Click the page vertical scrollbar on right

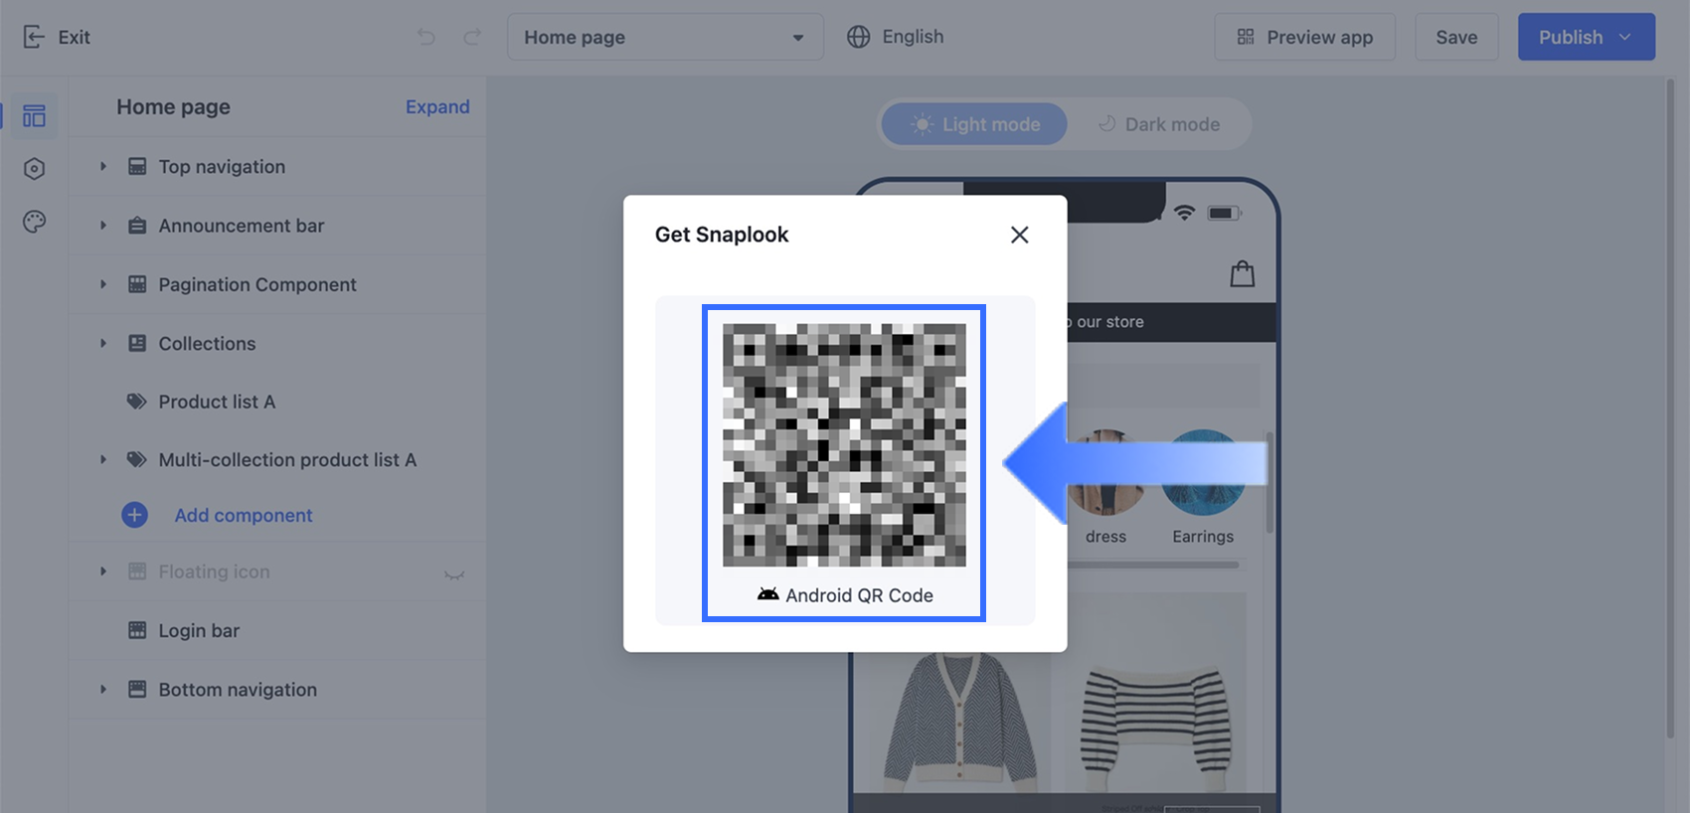click(1670, 407)
